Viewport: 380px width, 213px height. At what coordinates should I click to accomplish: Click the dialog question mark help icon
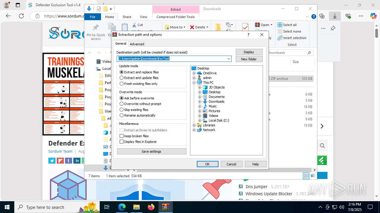click(x=248, y=35)
